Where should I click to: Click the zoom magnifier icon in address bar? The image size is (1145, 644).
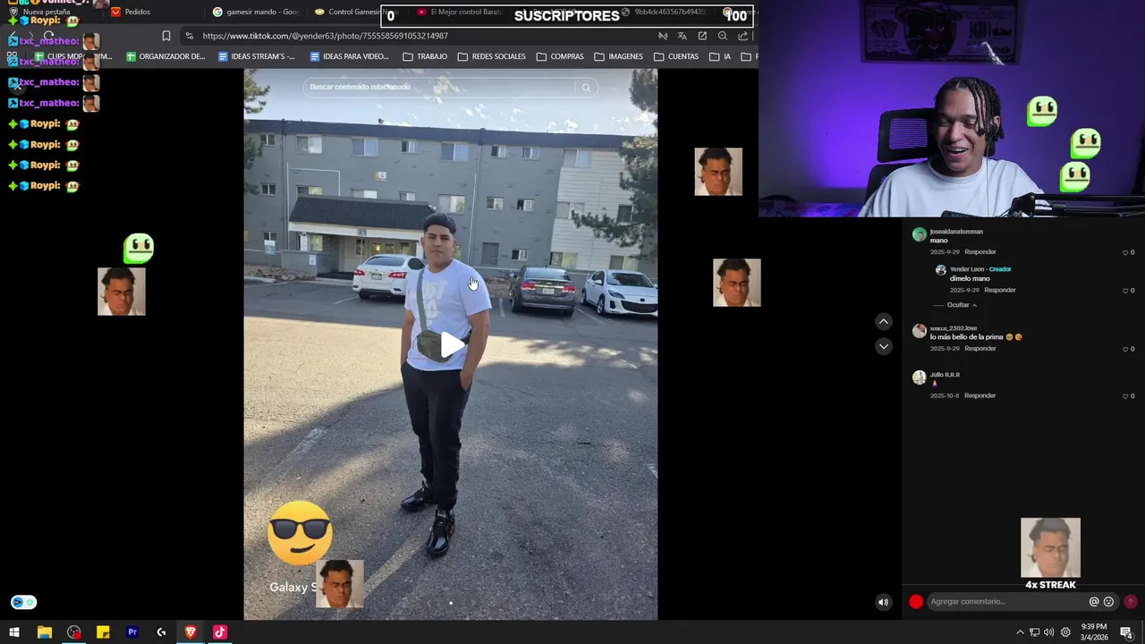click(723, 36)
